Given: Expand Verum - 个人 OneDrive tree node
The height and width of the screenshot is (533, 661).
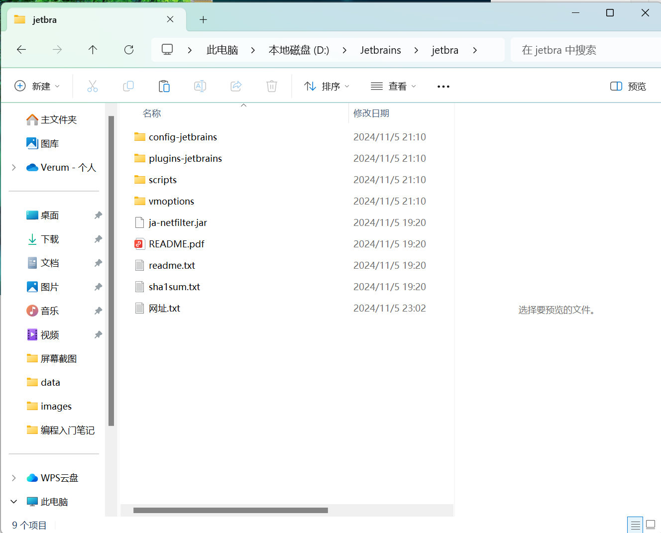Looking at the screenshot, I should tap(14, 168).
